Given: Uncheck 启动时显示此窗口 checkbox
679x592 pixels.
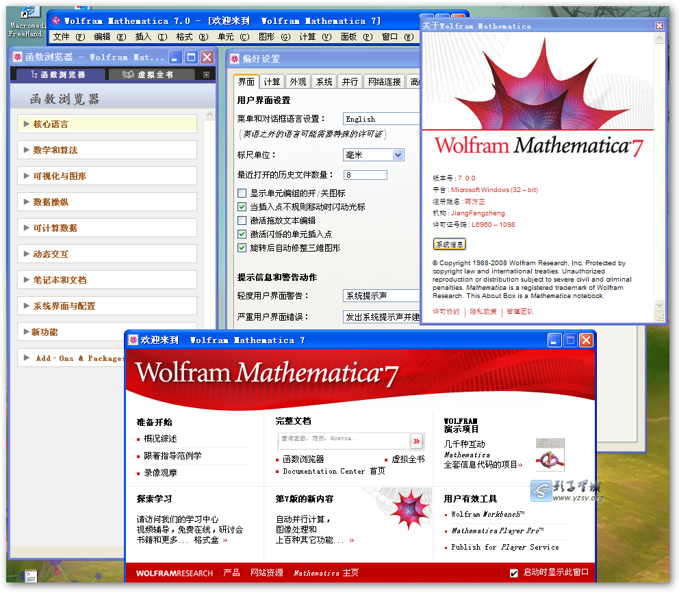Looking at the screenshot, I should point(514,573).
